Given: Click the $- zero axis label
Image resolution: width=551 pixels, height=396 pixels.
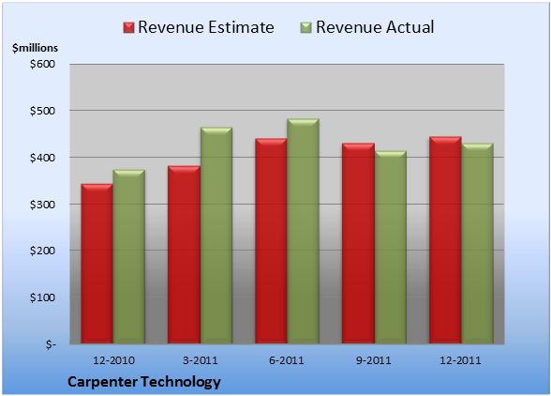Looking at the screenshot, I should click(x=51, y=344).
